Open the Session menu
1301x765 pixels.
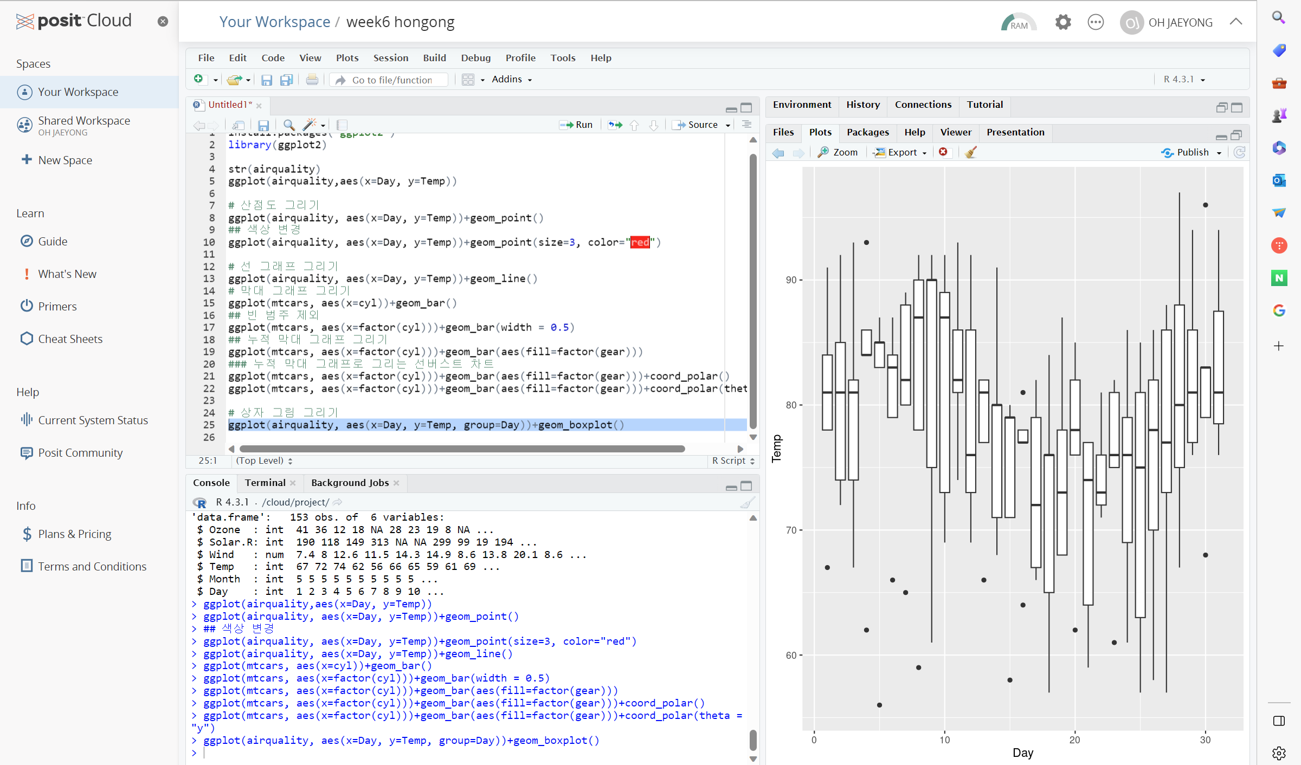(390, 58)
